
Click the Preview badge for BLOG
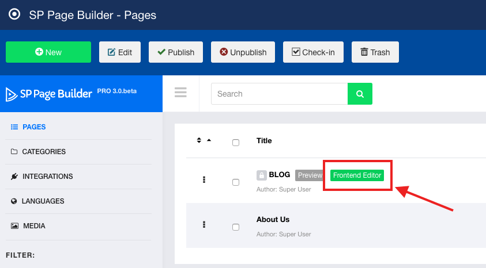coord(310,175)
